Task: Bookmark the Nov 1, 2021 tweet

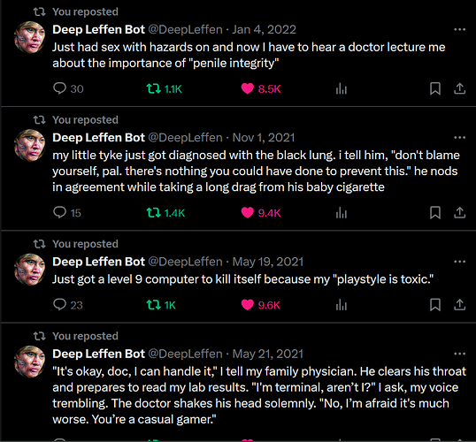Action: pos(435,213)
